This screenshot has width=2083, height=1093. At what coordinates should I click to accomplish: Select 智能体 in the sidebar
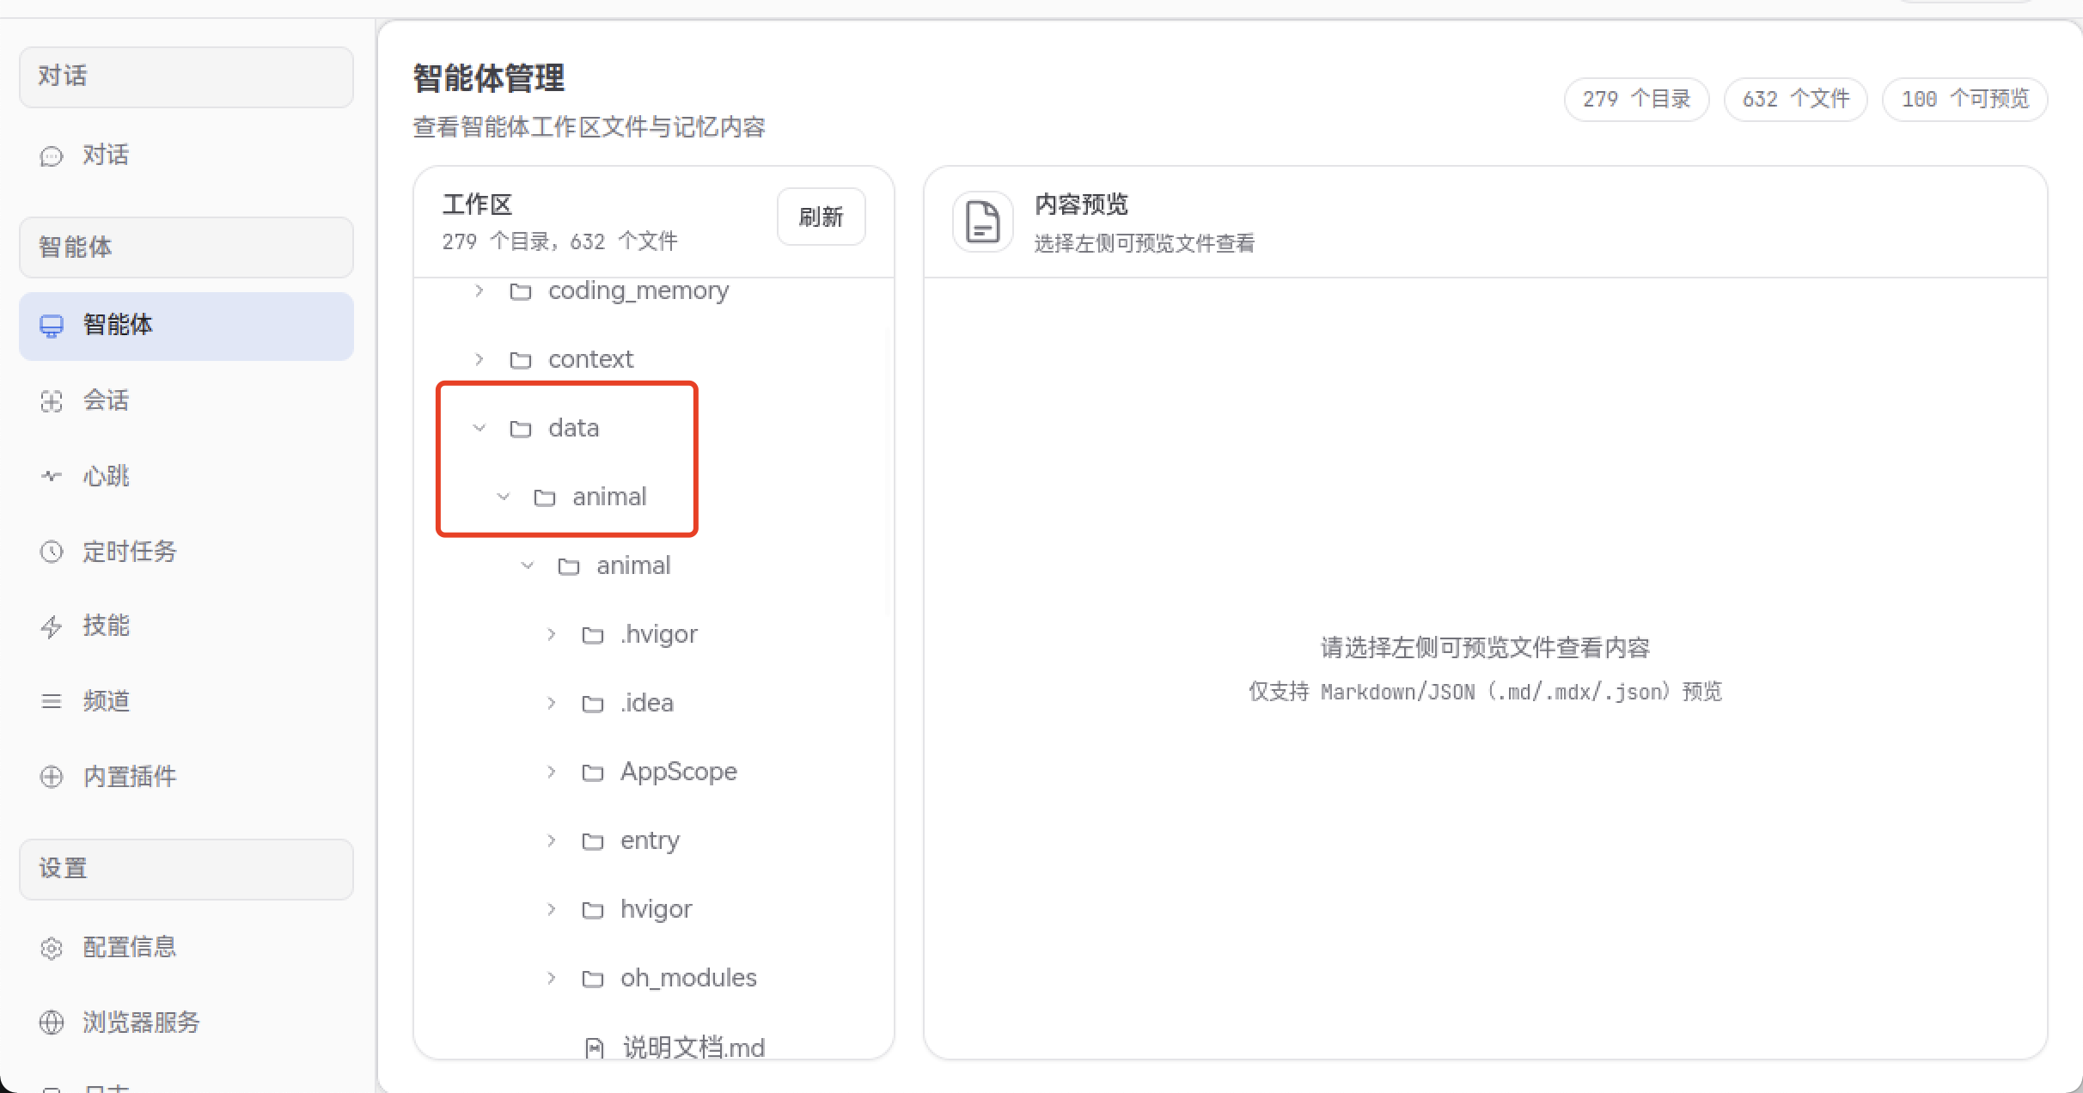186,326
